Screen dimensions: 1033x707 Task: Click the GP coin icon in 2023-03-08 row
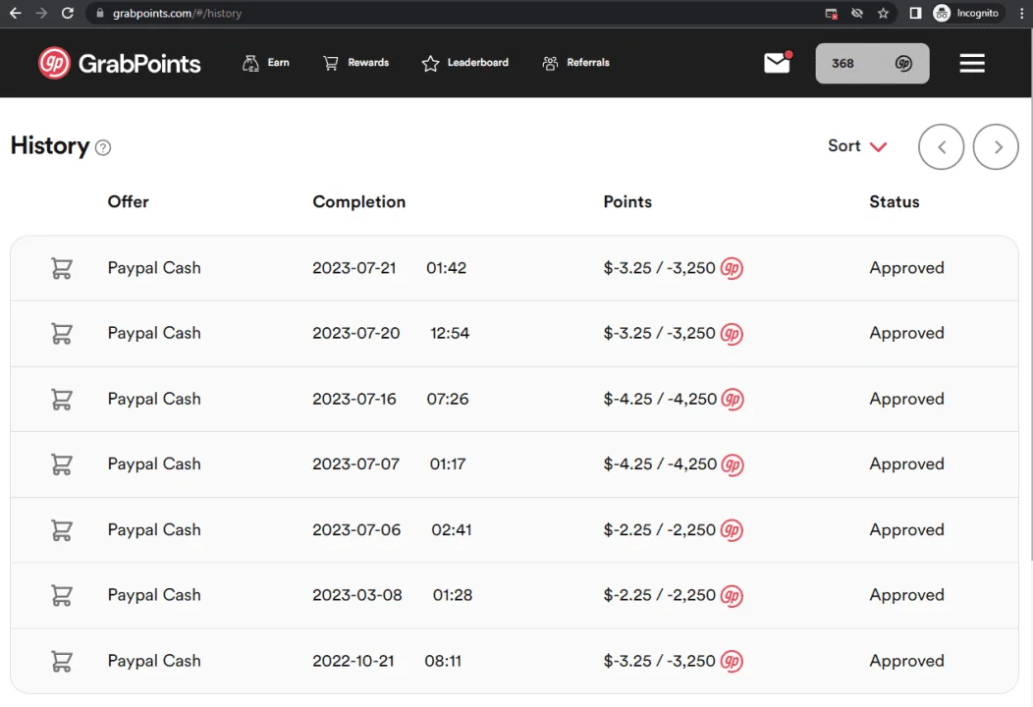click(732, 596)
